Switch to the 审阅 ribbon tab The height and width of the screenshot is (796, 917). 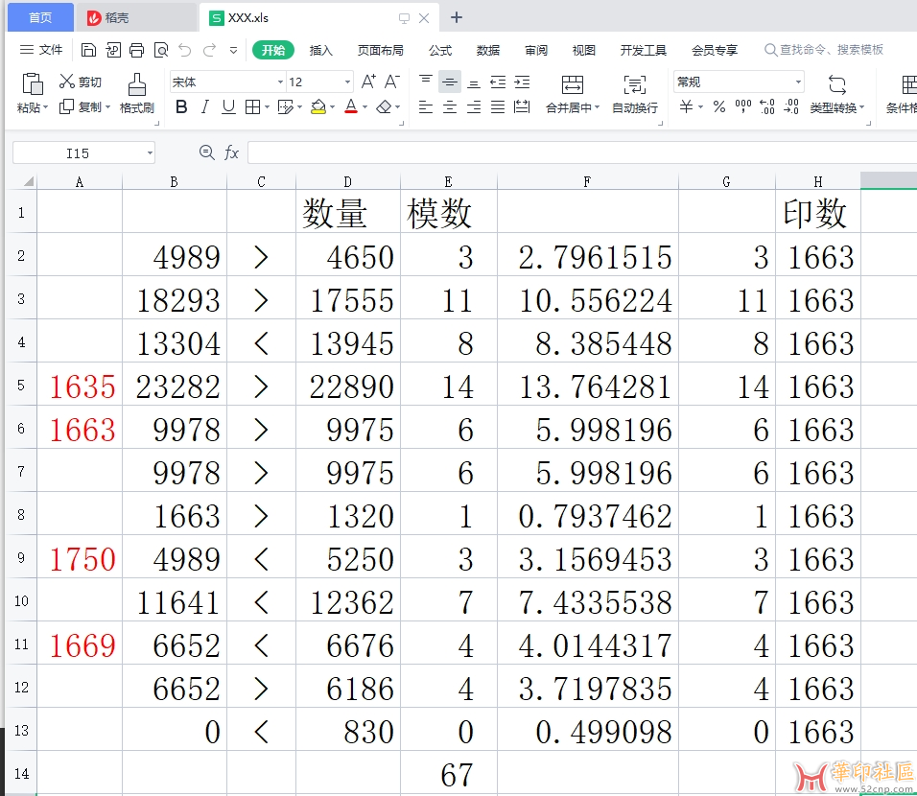pyautogui.click(x=535, y=50)
